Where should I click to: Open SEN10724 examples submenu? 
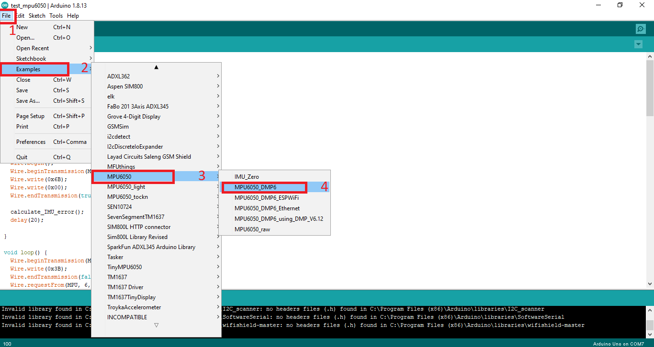pos(156,207)
